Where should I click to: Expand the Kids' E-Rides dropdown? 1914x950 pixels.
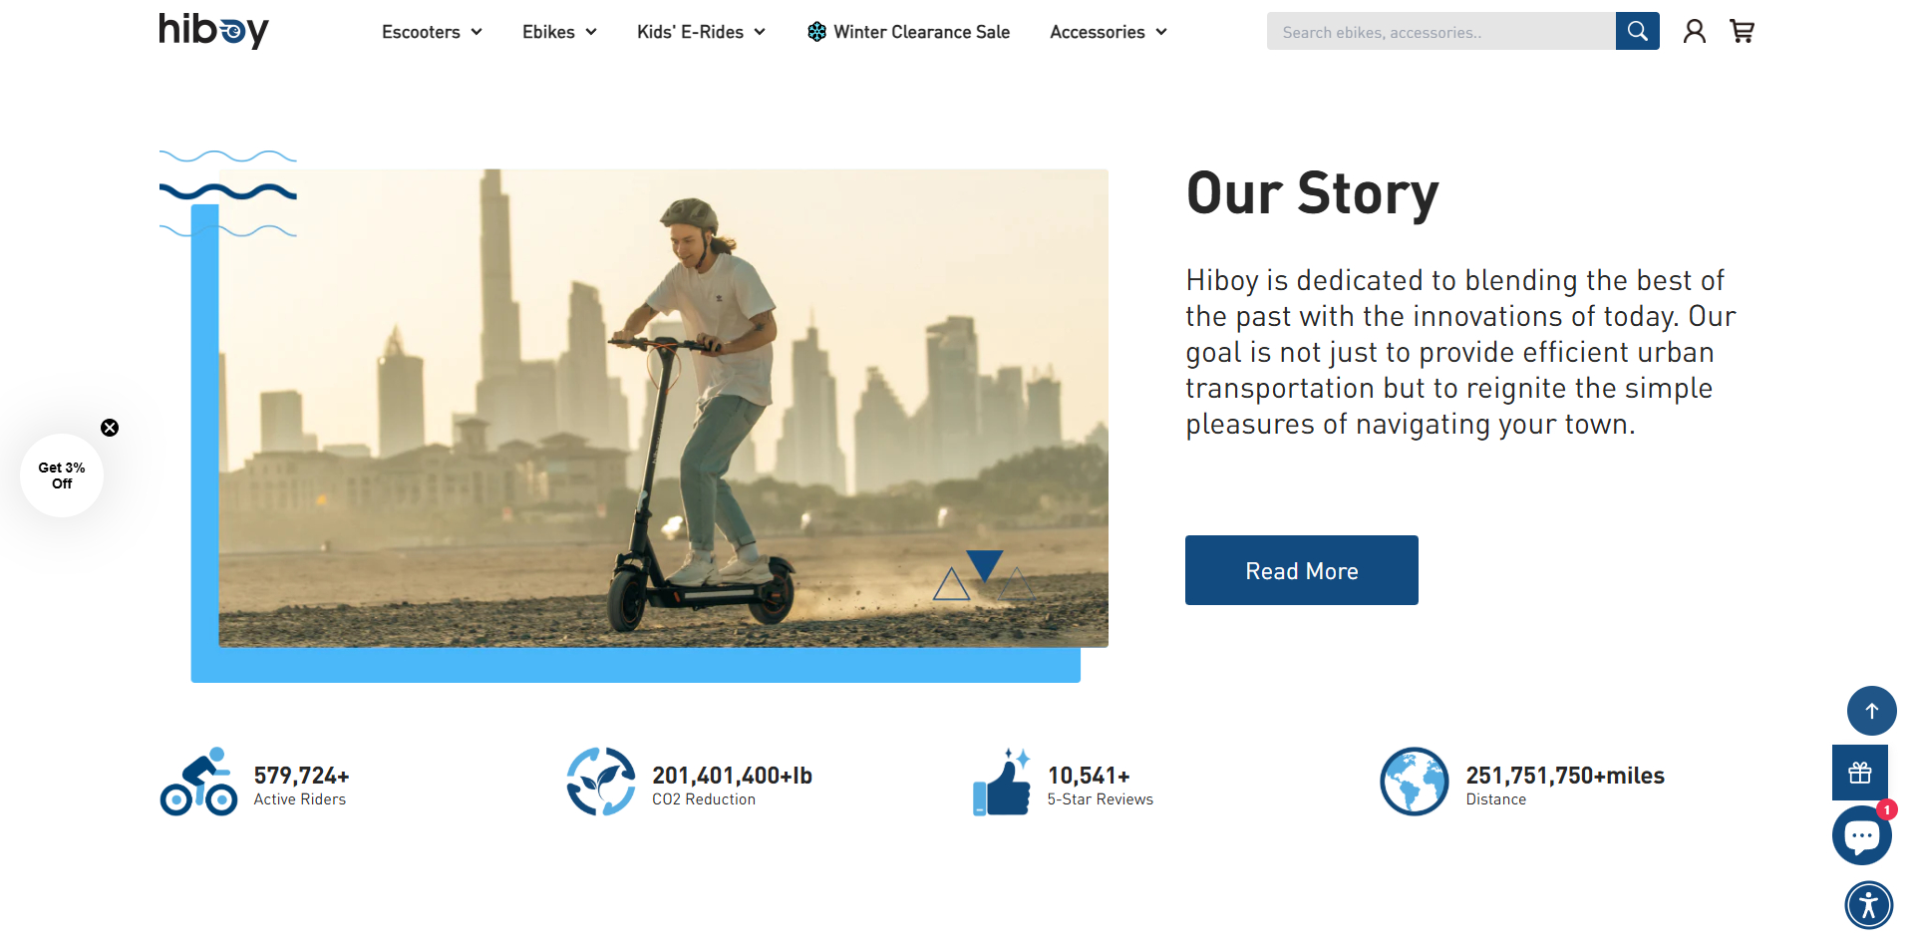tap(701, 32)
